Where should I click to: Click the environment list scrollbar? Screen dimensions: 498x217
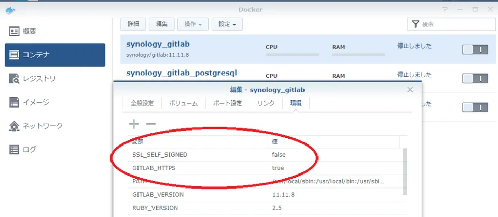(405, 171)
